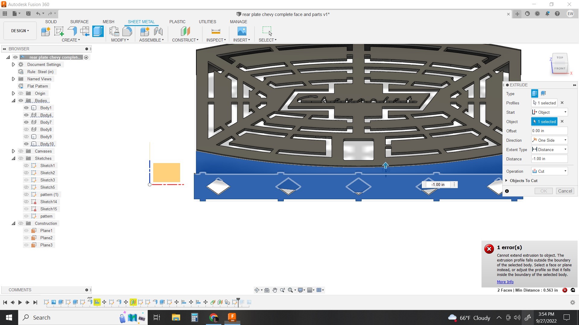Collapse the Sketches folder

(13, 158)
